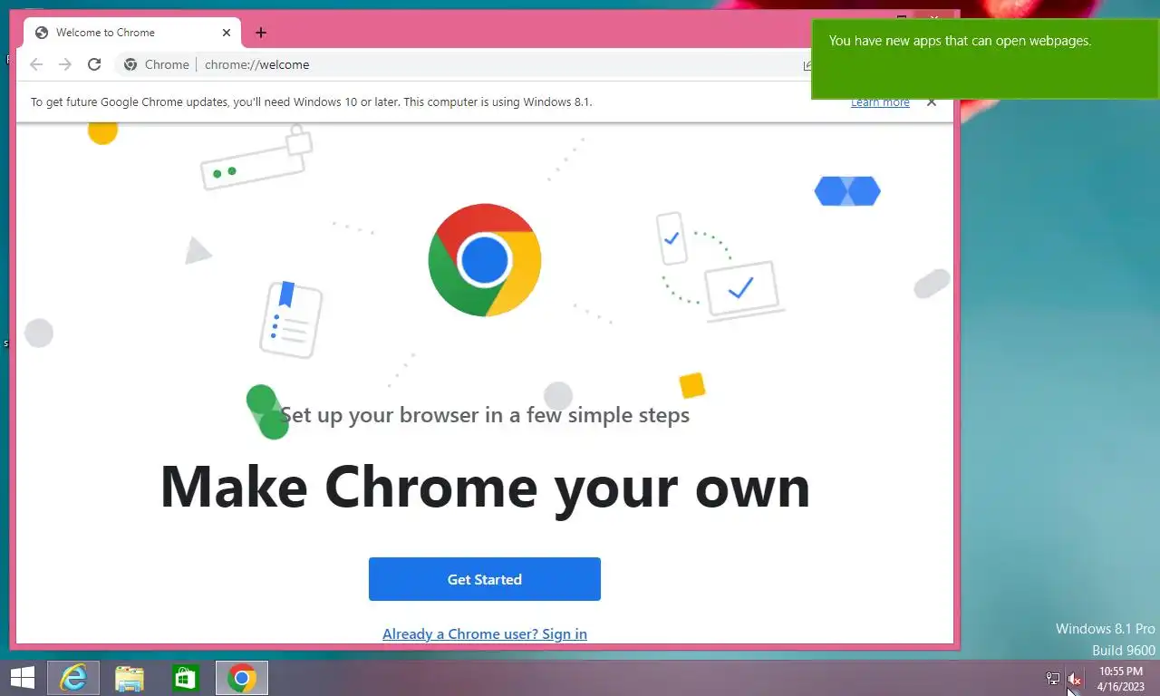Dismiss the Windows 8.1 update infobar
Viewport: 1160px width, 696px height.
pyautogui.click(x=931, y=102)
